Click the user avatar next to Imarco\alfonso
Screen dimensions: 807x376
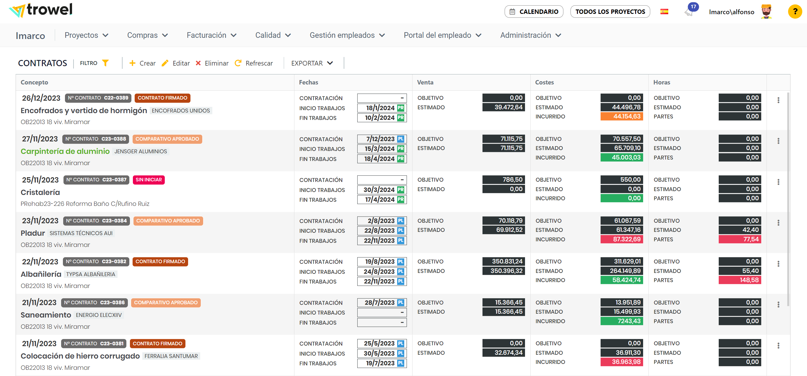[766, 12]
